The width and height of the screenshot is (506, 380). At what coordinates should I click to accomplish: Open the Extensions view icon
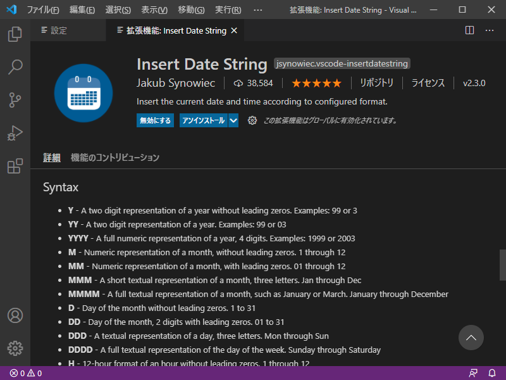tap(15, 167)
